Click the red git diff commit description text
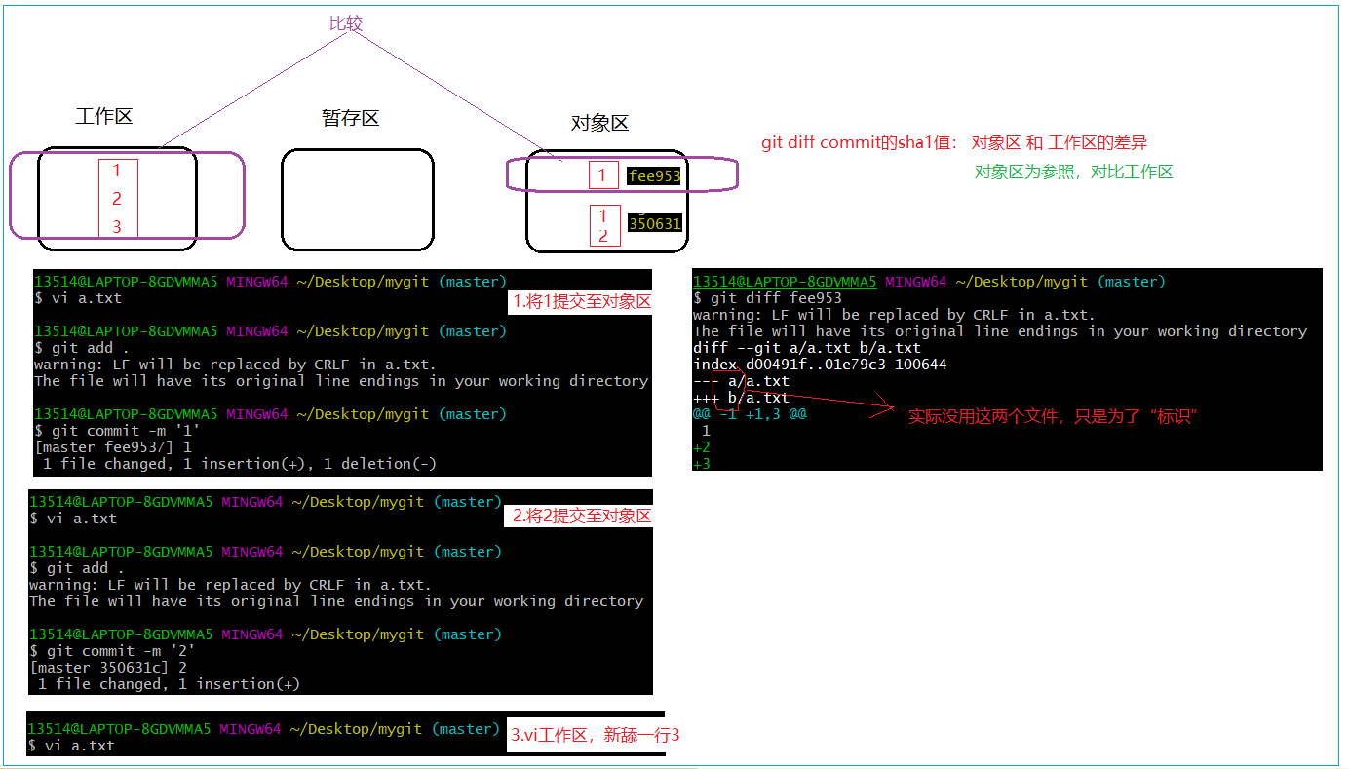The width and height of the screenshot is (1349, 769). click(x=953, y=143)
